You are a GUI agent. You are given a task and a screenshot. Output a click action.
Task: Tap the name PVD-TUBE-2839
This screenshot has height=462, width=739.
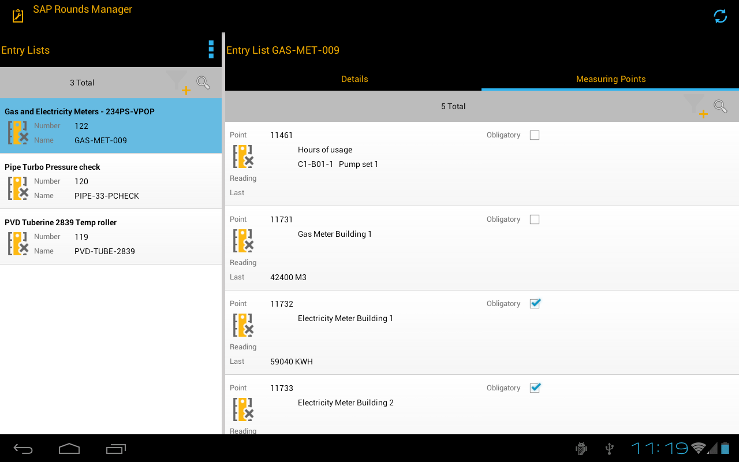(104, 251)
